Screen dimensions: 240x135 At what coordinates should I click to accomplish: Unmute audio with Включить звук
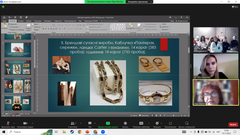[8, 124]
